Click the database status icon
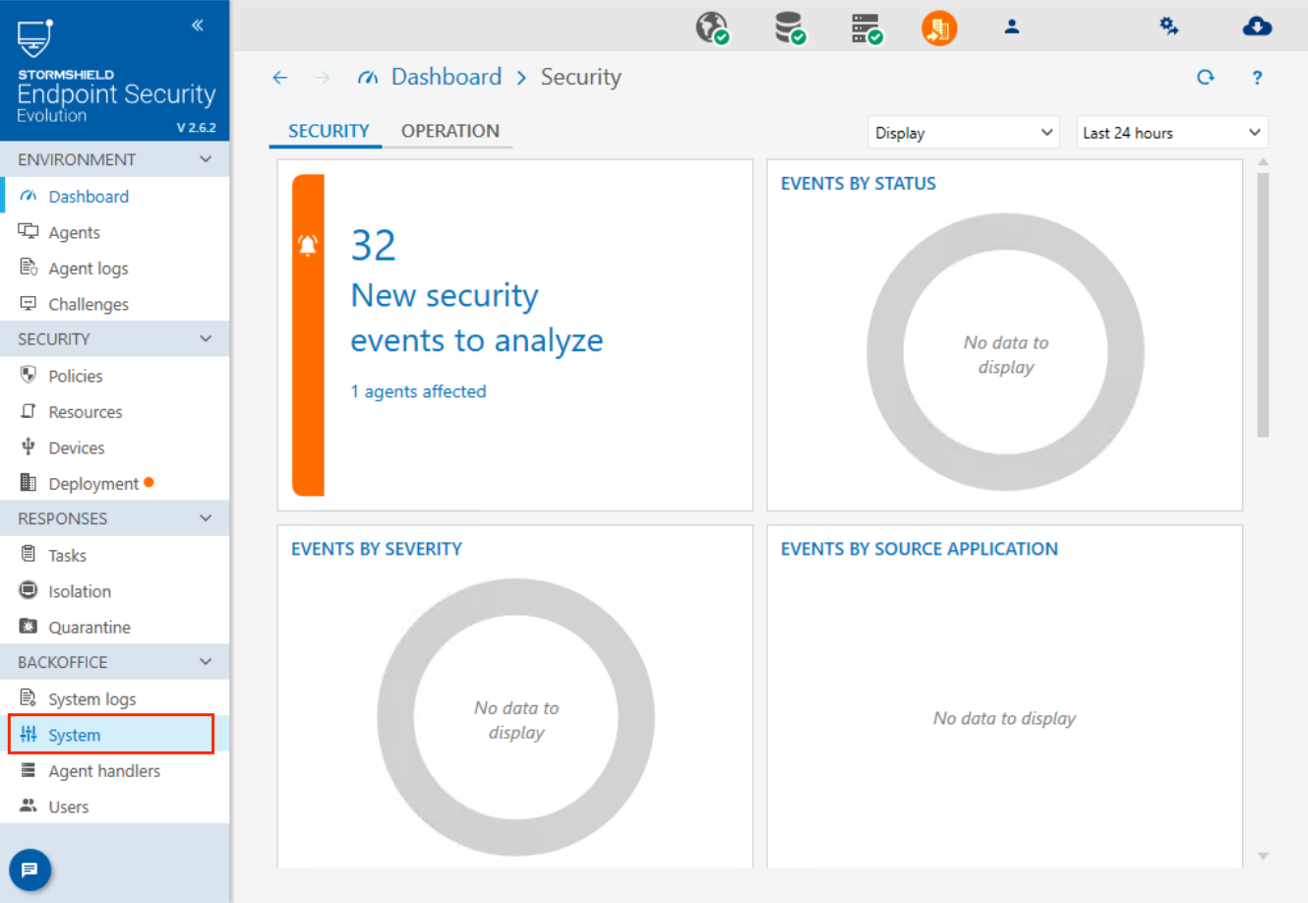Image resolution: width=1308 pixels, height=903 pixels. [790, 28]
